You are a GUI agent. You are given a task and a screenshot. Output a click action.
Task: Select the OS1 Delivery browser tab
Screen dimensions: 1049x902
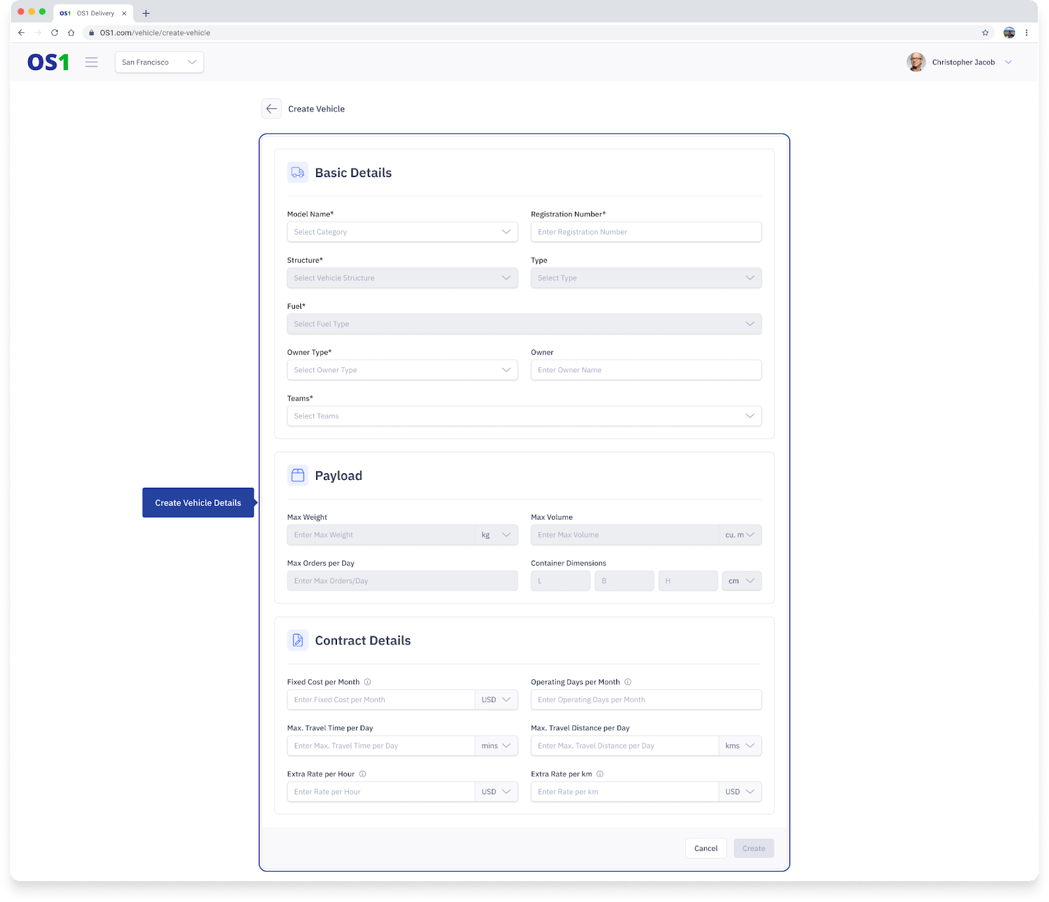click(93, 13)
